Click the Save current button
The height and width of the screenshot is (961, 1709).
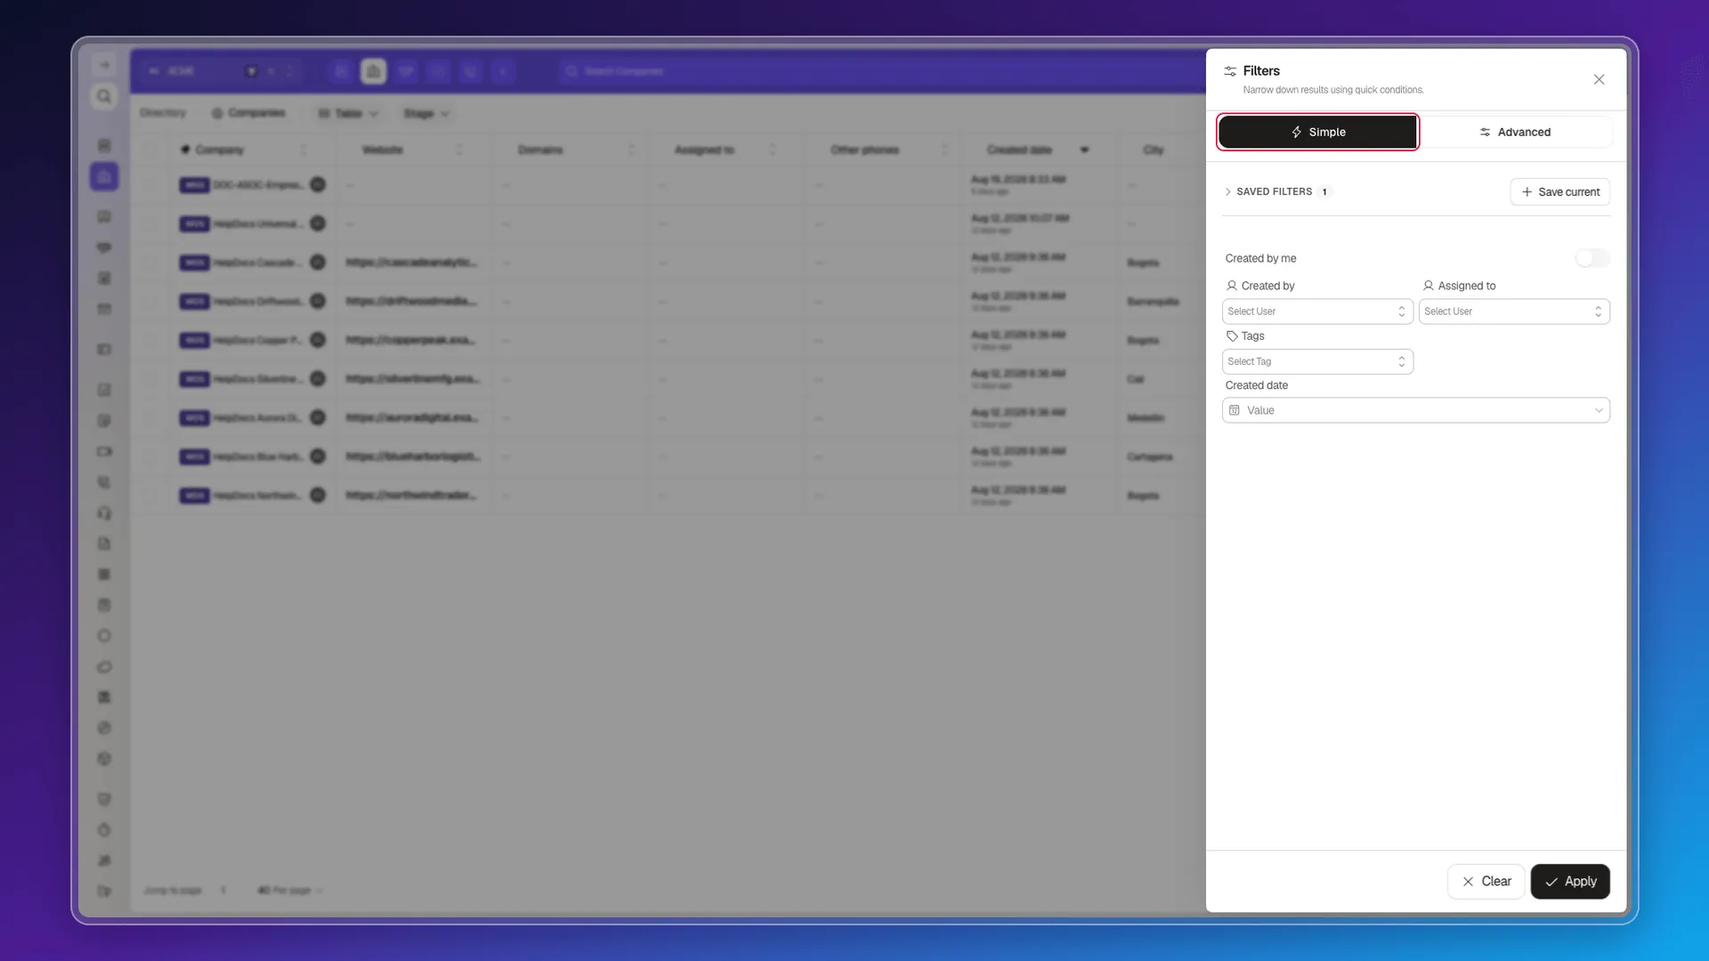pos(1559,191)
